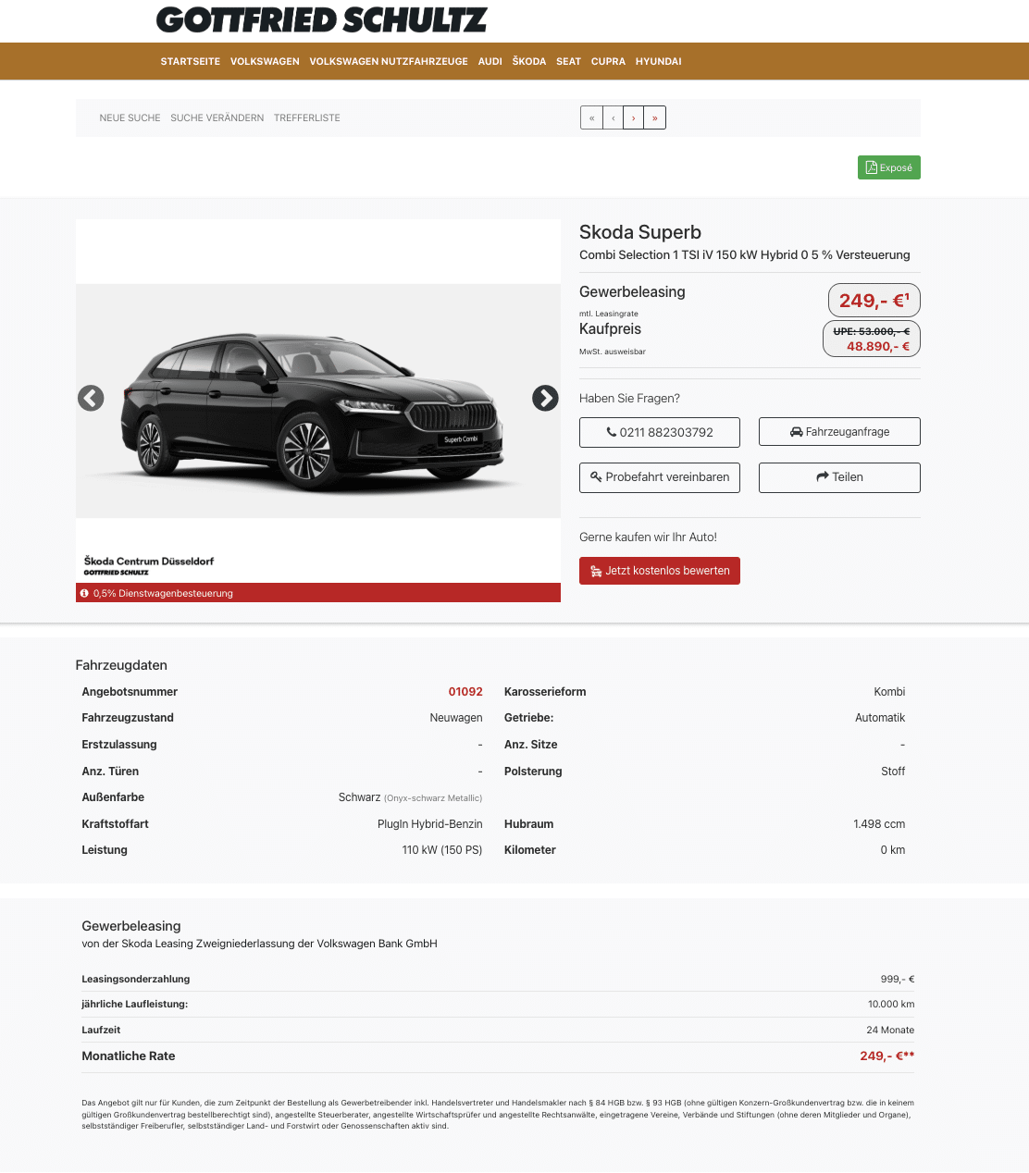
Task: Go to next result pagination arrow
Action: click(634, 117)
